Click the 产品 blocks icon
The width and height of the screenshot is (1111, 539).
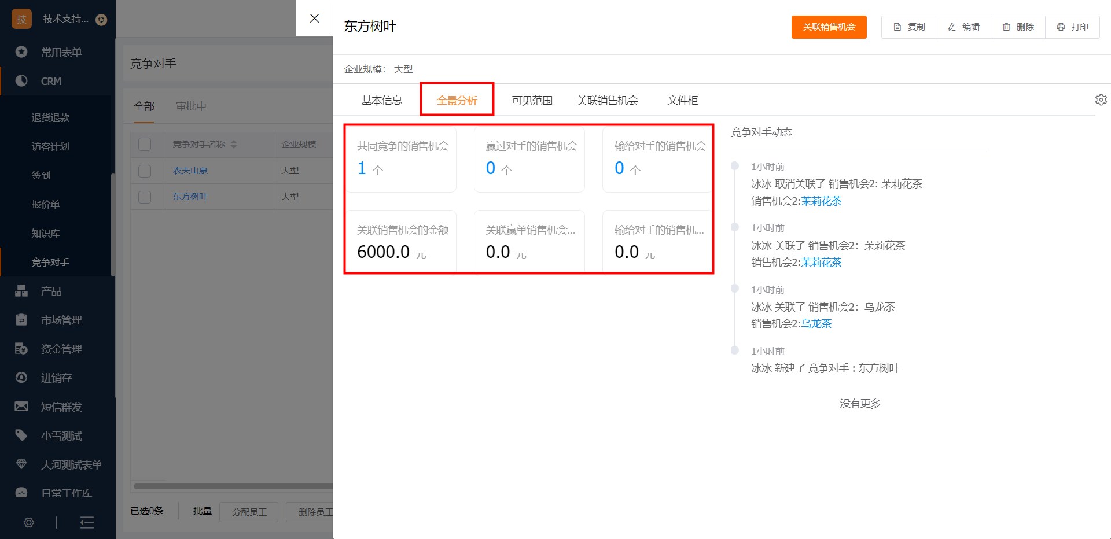21,291
